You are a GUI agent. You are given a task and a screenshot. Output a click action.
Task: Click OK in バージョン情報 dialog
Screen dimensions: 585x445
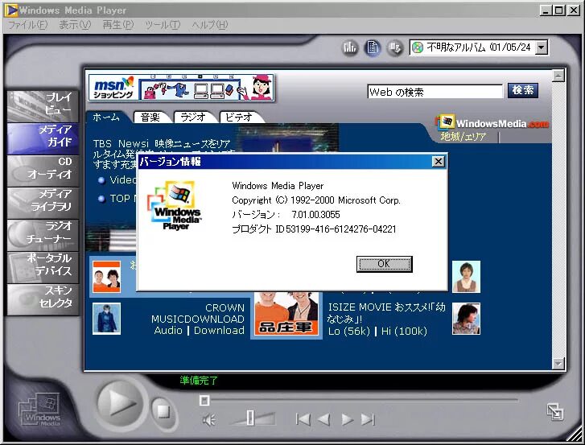coord(385,264)
